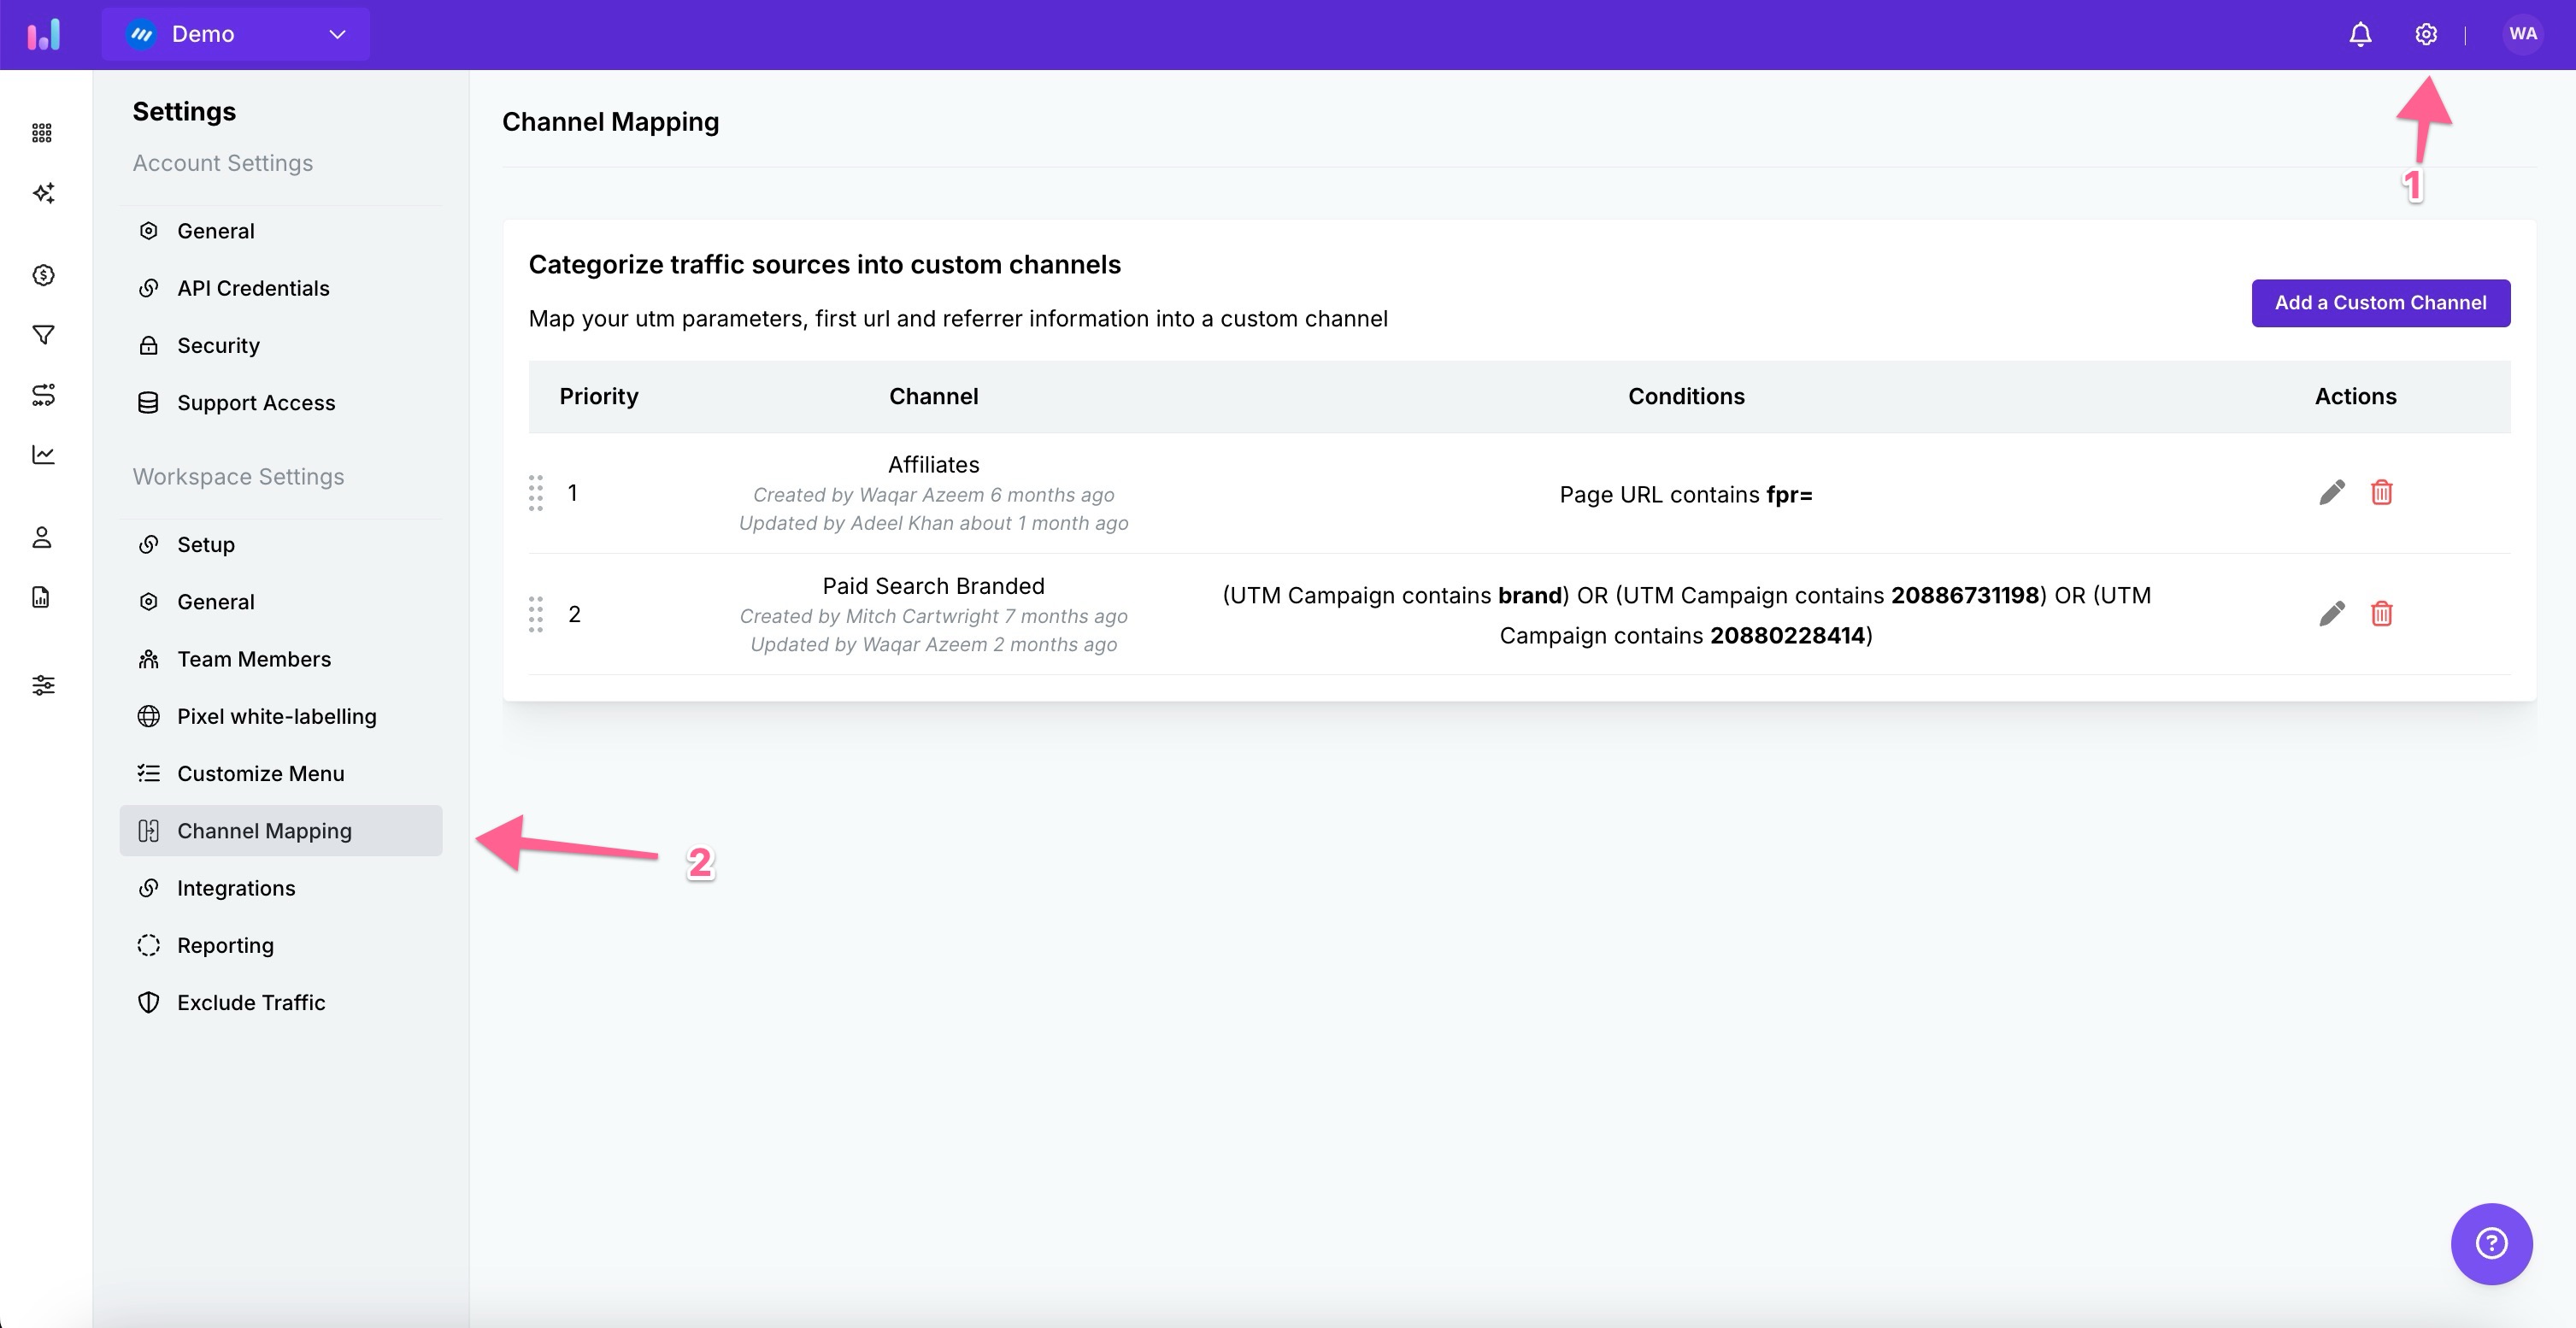The width and height of the screenshot is (2576, 1328).
Task: Open Integrations in workspace settings
Action: click(236, 887)
